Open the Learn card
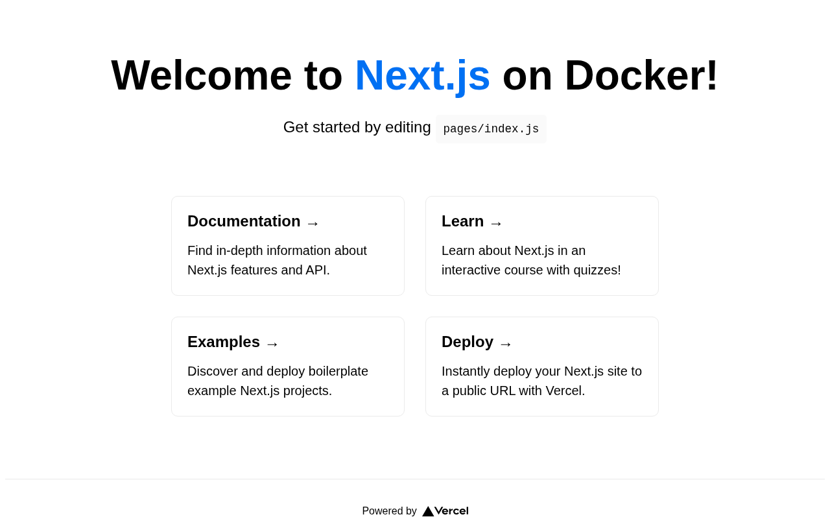 click(542, 246)
